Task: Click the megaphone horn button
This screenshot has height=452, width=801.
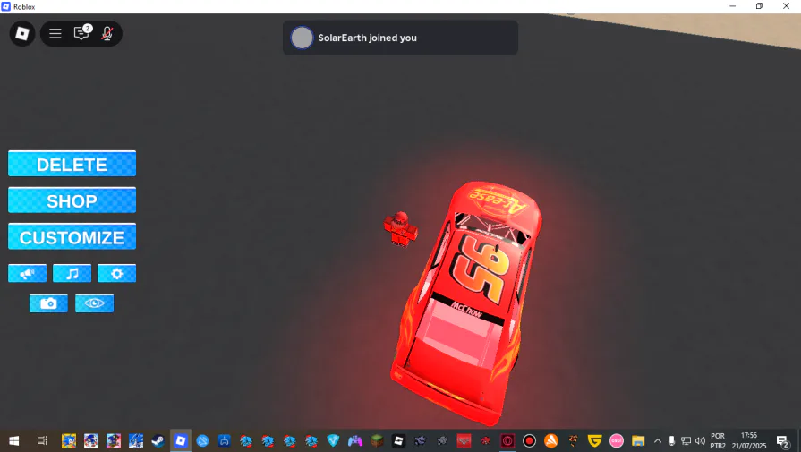Action: (x=27, y=273)
